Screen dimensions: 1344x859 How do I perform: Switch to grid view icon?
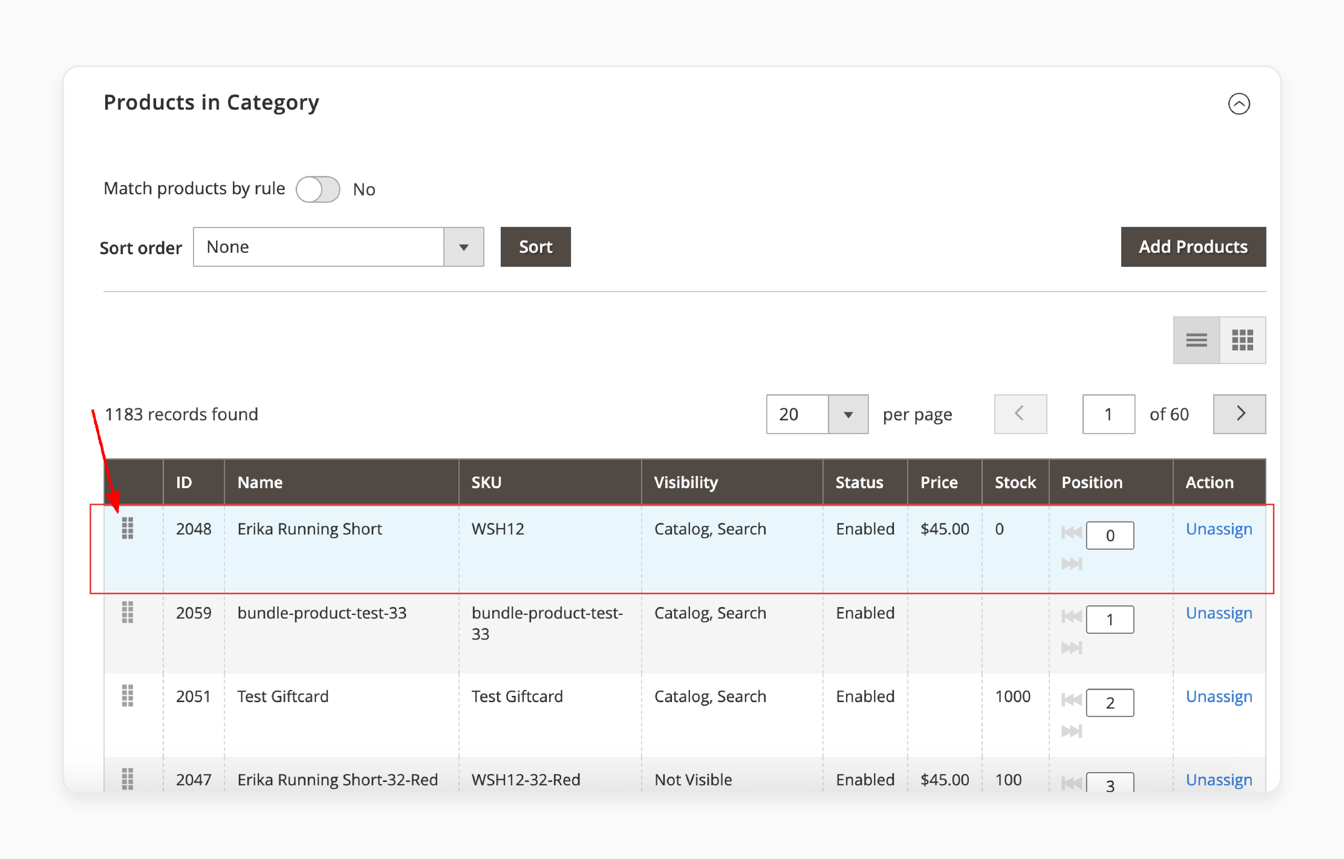[x=1242, y=340]
